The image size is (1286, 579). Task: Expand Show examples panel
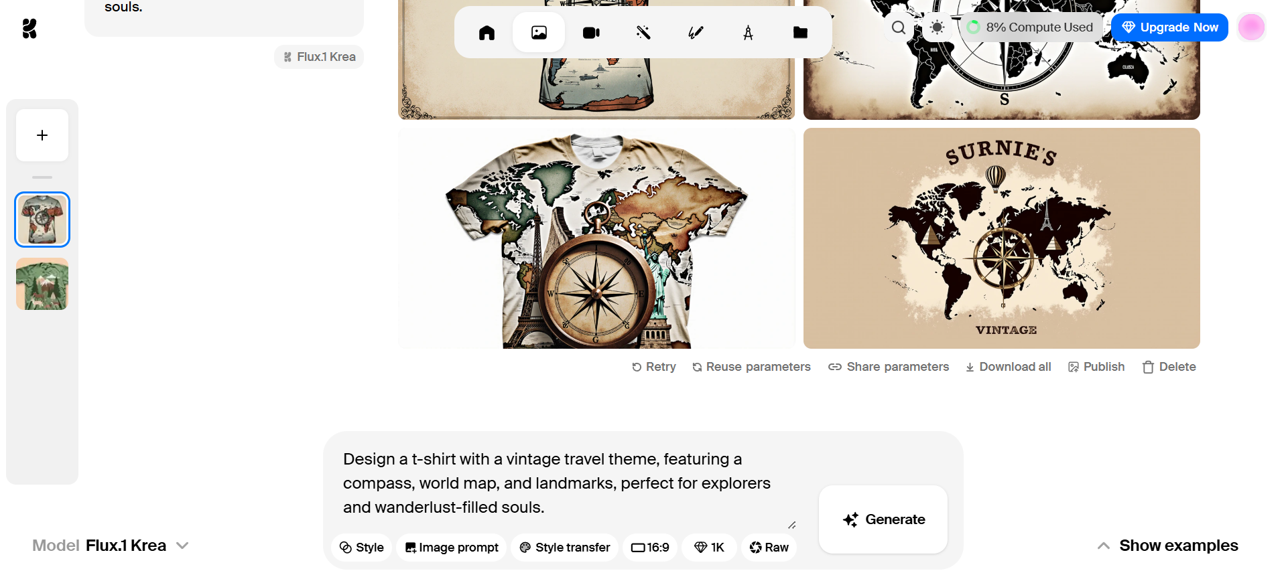pos(1167,546)
